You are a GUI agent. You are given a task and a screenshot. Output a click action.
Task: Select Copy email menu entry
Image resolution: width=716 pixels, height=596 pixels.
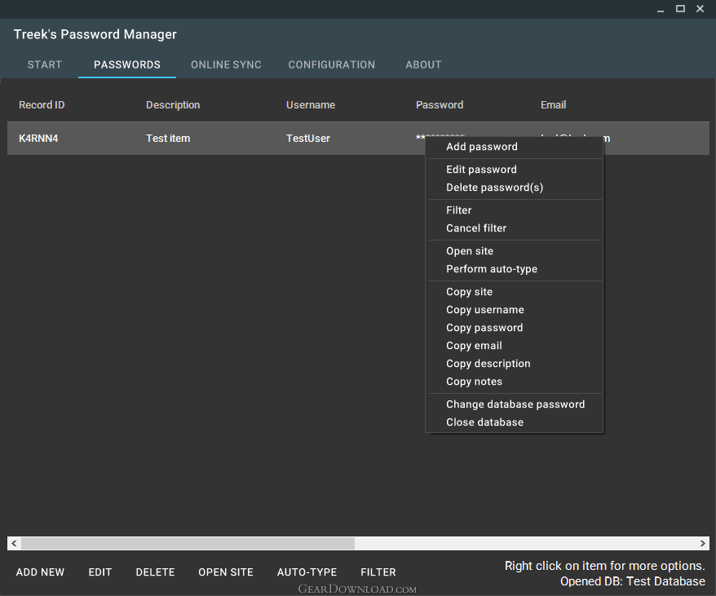pyautogui.click(x=515, y=345)
